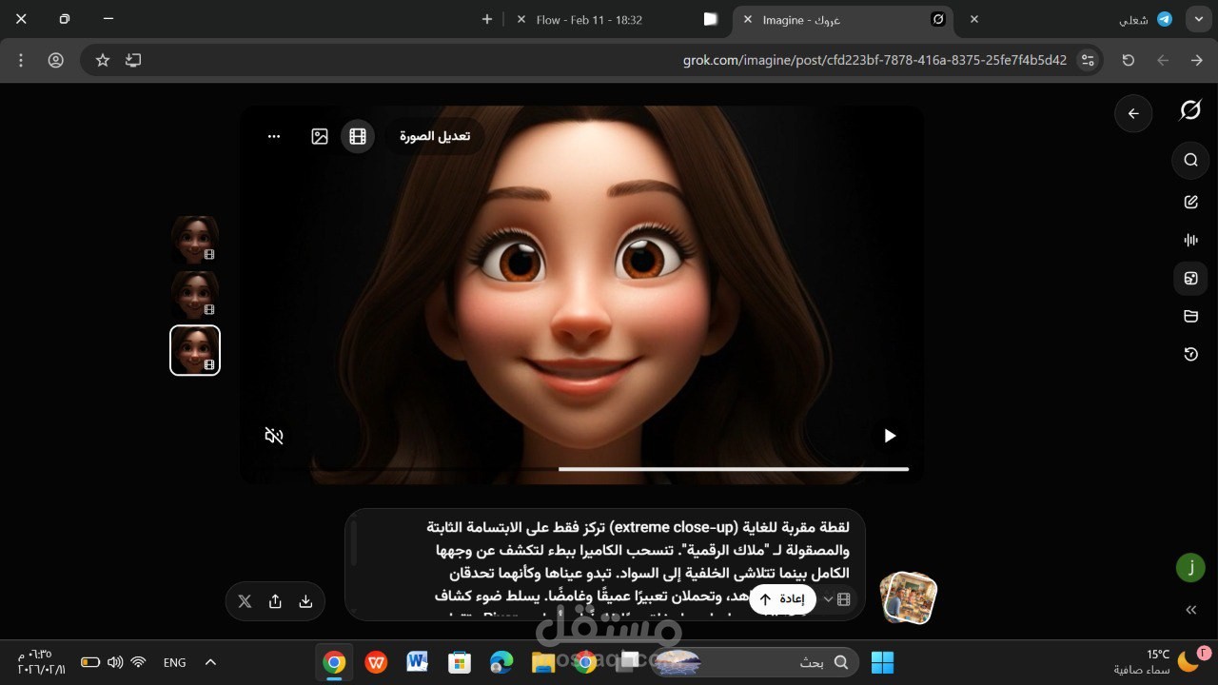Unmute the video with speaker icon
The width and height of the screenshot is (1218, 685).
pyautogui.click(x=274, y=436)
